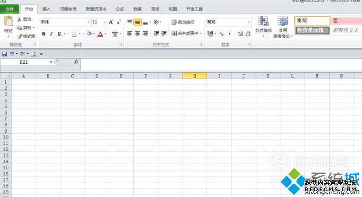The width and height of the screenshot is (362, 197).
Task: Increase indent in alignment group
Action: (164, 33)
